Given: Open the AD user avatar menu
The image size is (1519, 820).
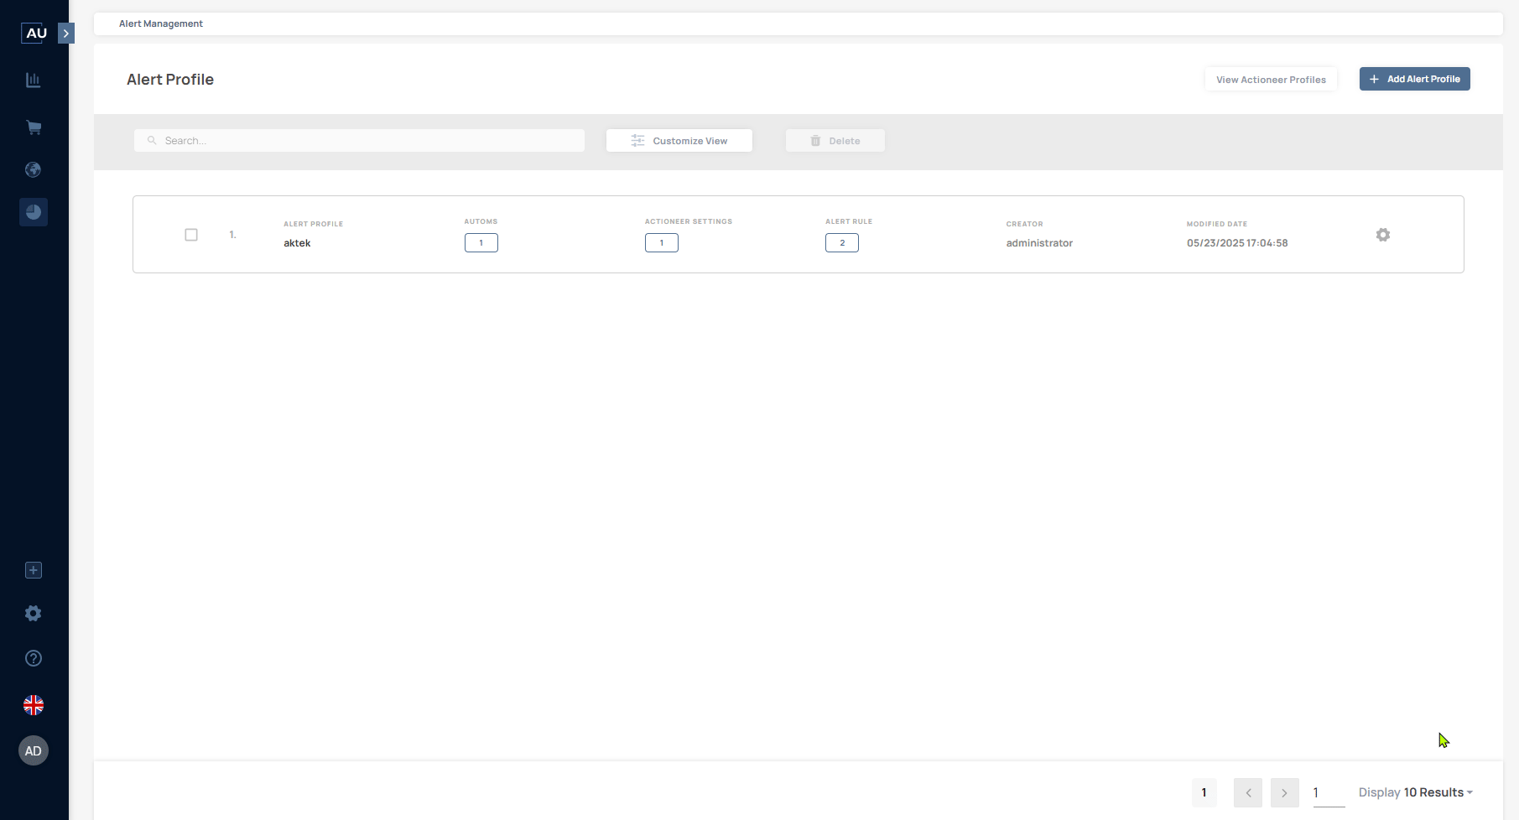Looking at the screenshot, I should pyautogui.click(x=34, y=750).
